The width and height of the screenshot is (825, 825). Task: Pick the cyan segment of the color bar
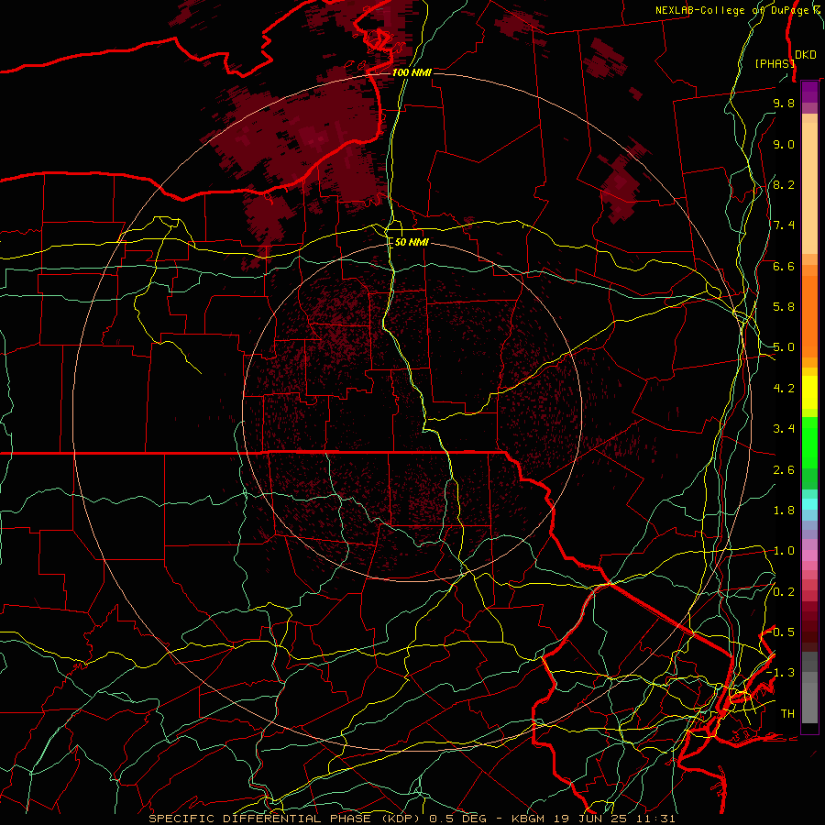point(809,504)
